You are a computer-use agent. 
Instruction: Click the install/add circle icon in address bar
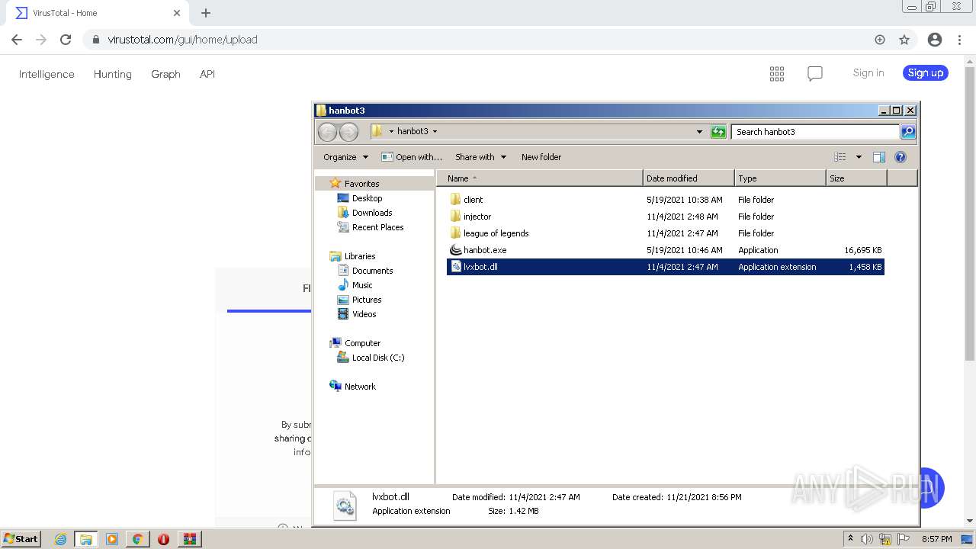coord(880,40)
